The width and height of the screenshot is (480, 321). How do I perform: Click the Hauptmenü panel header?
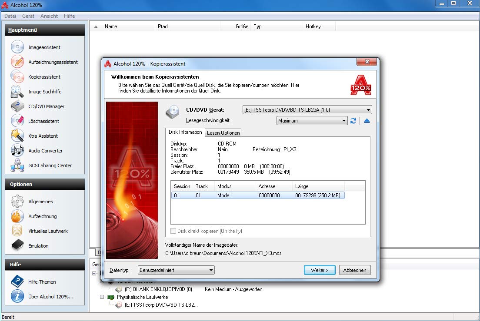pyautogui.click(x=45, y=30)
